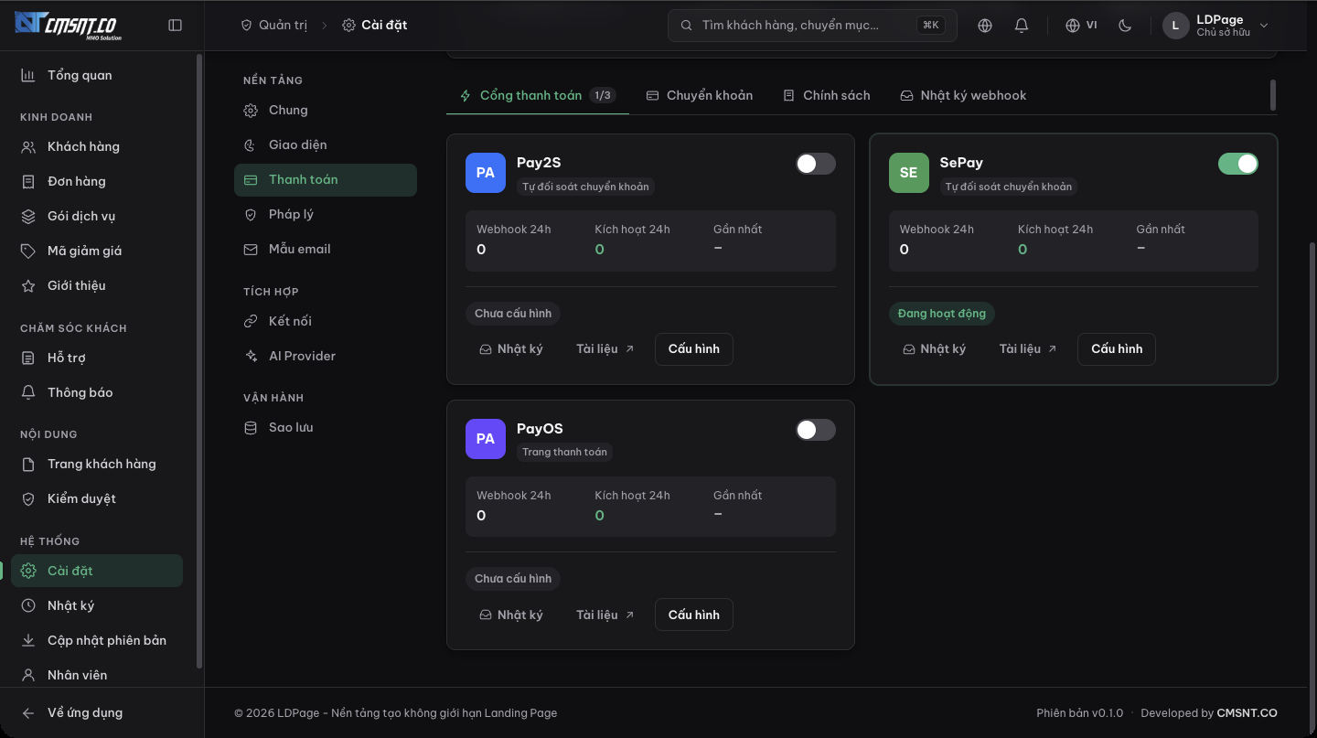Select the Cổng thanh toán tab

pos(537,95)
